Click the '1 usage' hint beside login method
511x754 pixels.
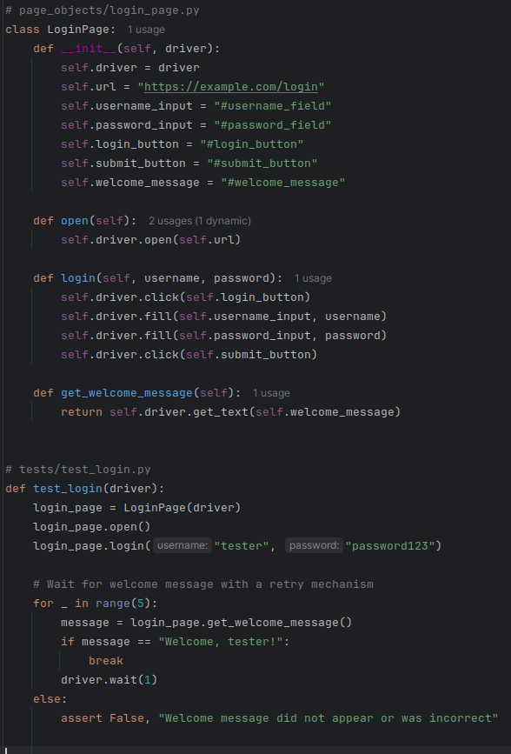[x=313, y=278]
